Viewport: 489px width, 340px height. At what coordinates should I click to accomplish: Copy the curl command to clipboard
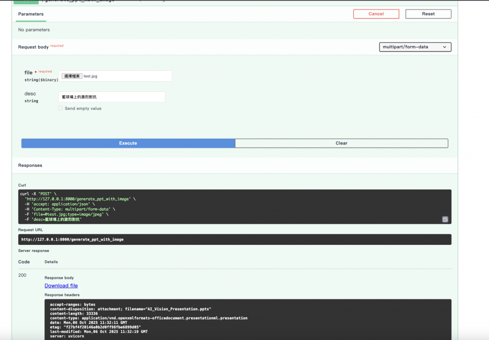click(445, 219)
